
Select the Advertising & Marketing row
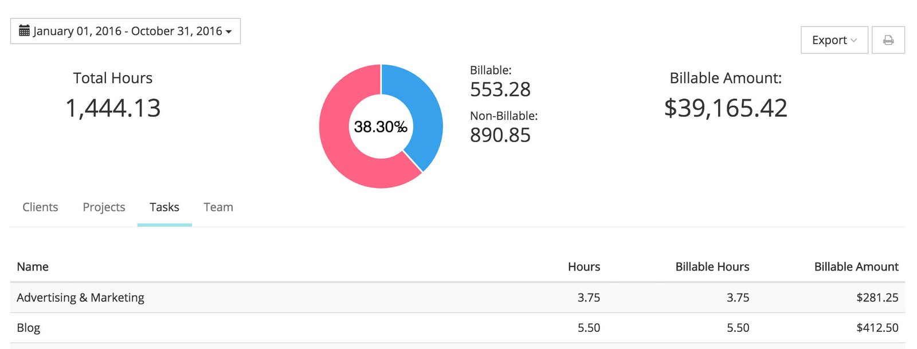80,297
